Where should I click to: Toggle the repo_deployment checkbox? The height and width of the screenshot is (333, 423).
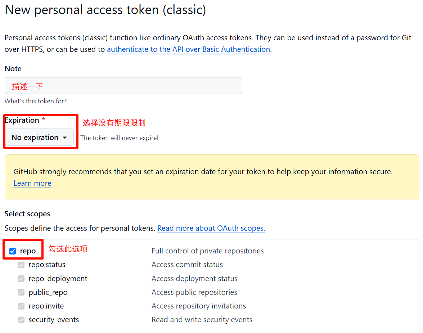(x=21, y=279)
